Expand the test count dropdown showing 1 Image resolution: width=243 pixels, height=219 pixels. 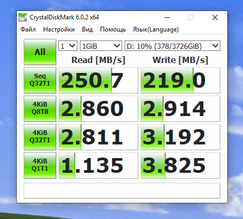[x=68, y=46]
